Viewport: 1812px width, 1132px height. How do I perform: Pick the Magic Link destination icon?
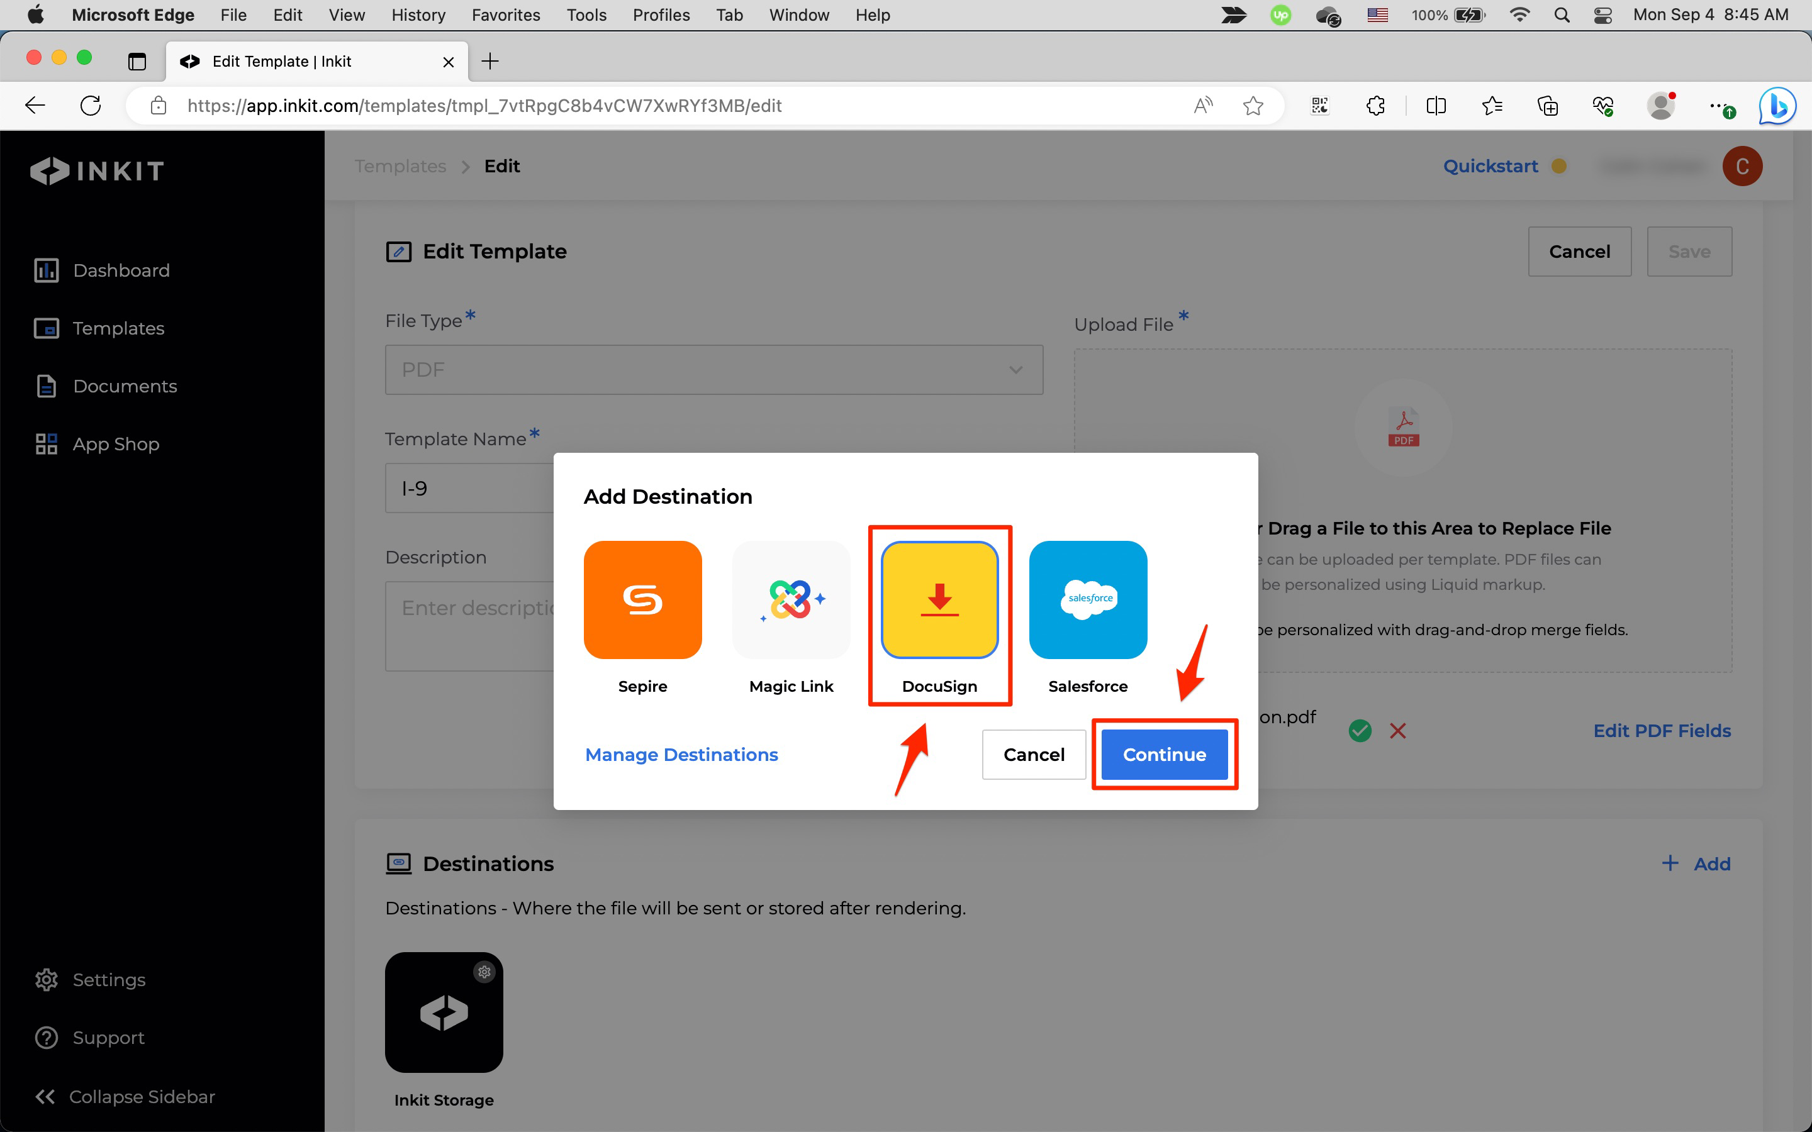click(791, 600)
